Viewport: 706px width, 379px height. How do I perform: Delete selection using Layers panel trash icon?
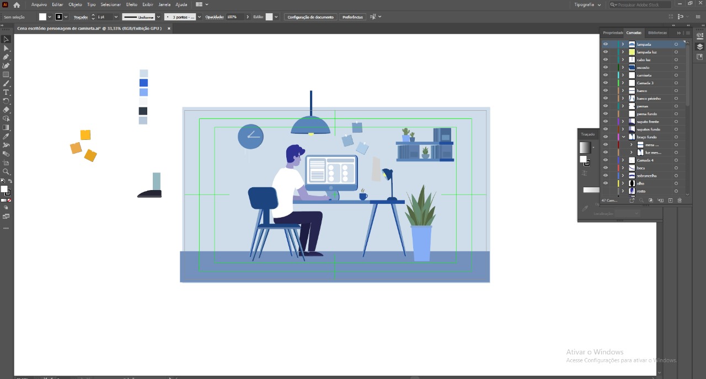(680, 200)
